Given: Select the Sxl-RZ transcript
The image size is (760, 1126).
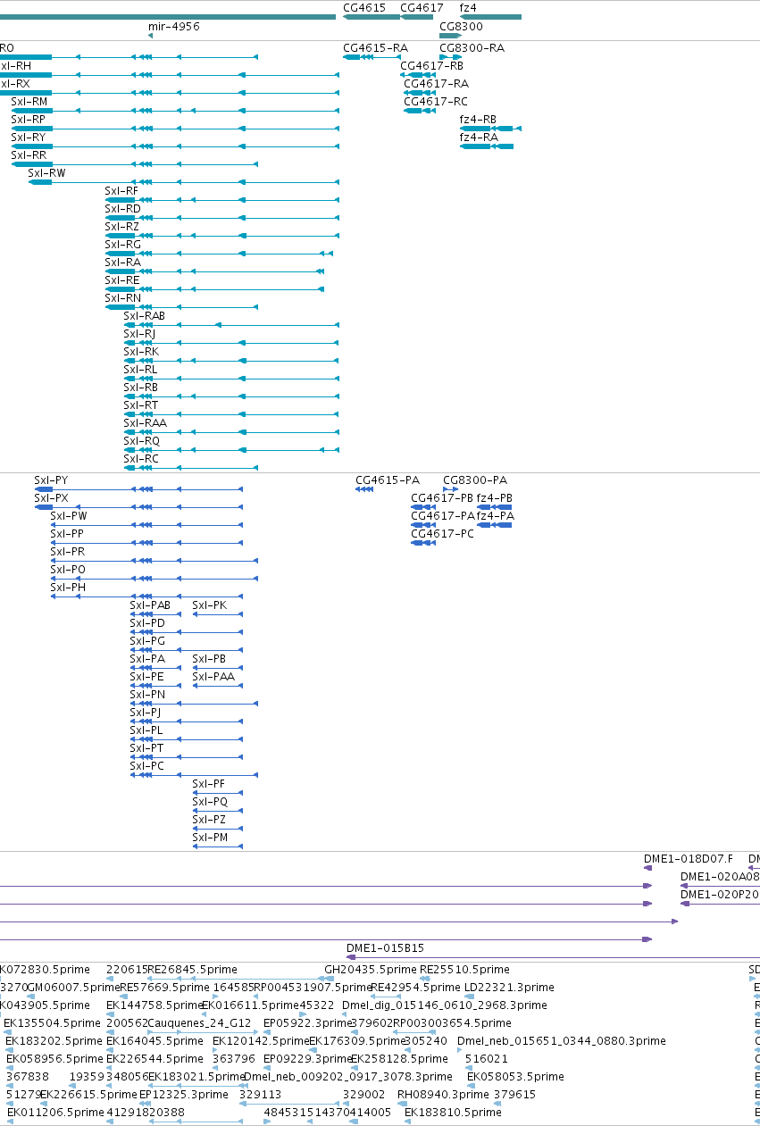Looking at the screenshot, I should pyautogui.click(x=121, y=227).
